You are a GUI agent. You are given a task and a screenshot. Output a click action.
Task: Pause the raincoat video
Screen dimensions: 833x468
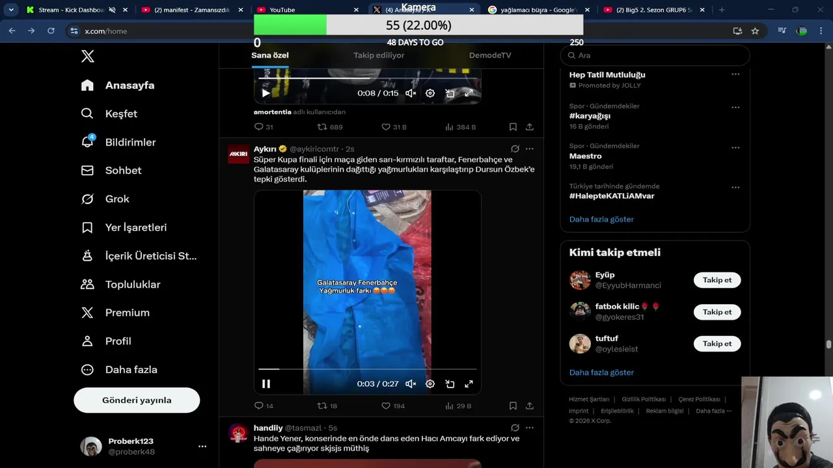click(266, 383)
